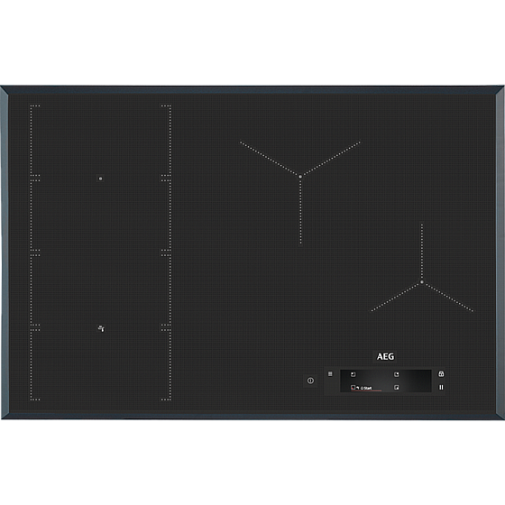Tap the bottommost segment of left flex zone

100,365
